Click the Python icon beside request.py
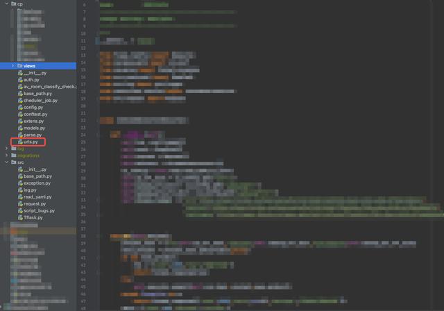The height and width of the screenshot is (311, 444). 20,203
